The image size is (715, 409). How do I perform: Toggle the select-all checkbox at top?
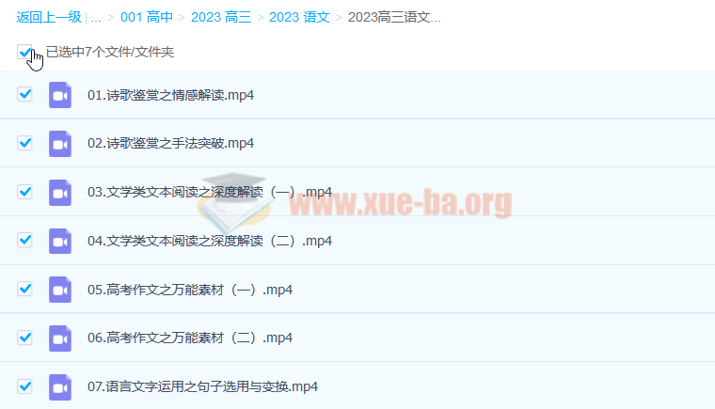pyautogui.click(x=24, y=53)
